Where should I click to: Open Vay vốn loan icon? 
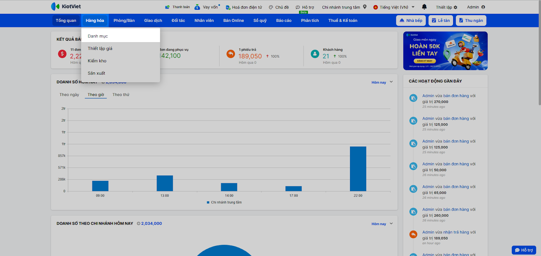coord(197,7)
